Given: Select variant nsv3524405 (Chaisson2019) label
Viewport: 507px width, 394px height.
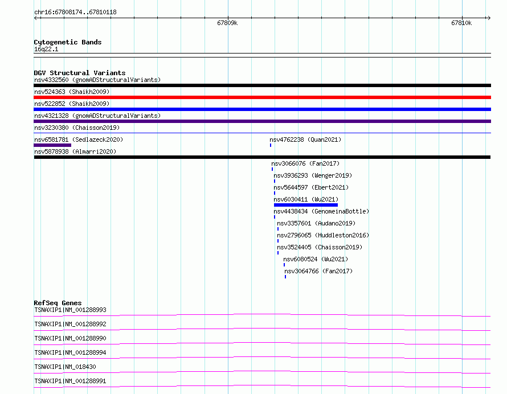Looking at the screenshot, I should 320,247.
